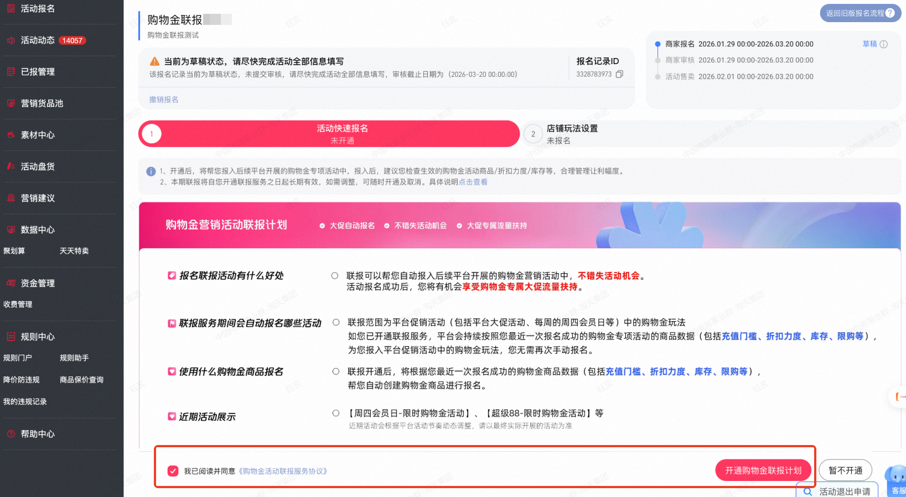Click icon beside 使用什么购物金商品报名
The image size is (906, 497).
172,372
